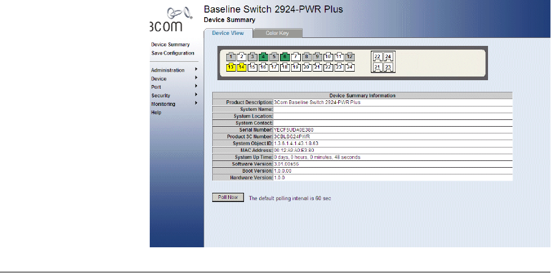Click green port 6 icon
Viewport: 551px width, 273px height.
285,56
